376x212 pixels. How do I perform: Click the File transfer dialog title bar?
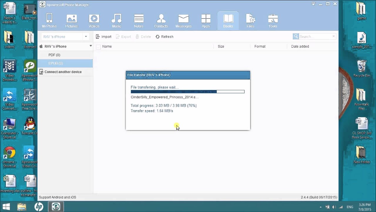point(188,75)
